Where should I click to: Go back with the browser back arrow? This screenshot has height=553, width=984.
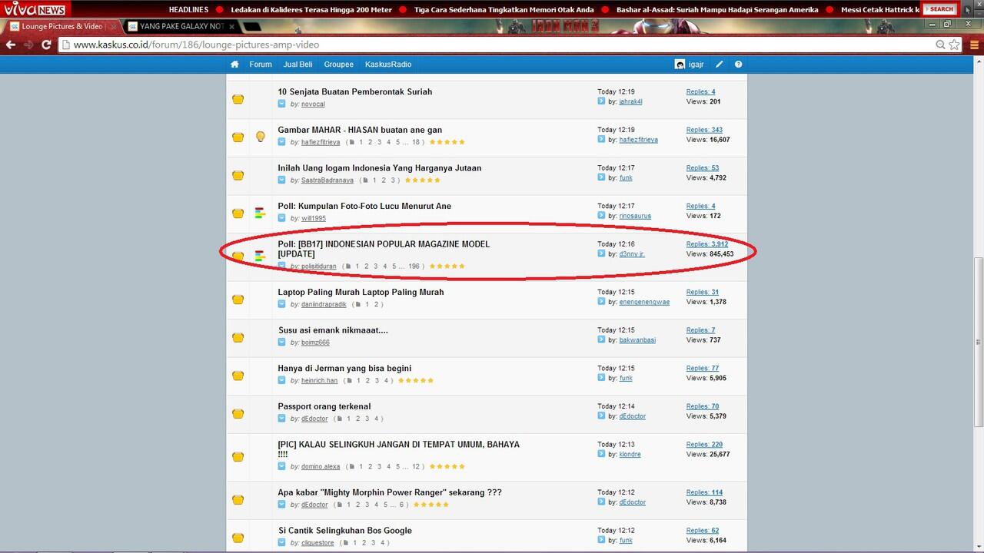10,45
